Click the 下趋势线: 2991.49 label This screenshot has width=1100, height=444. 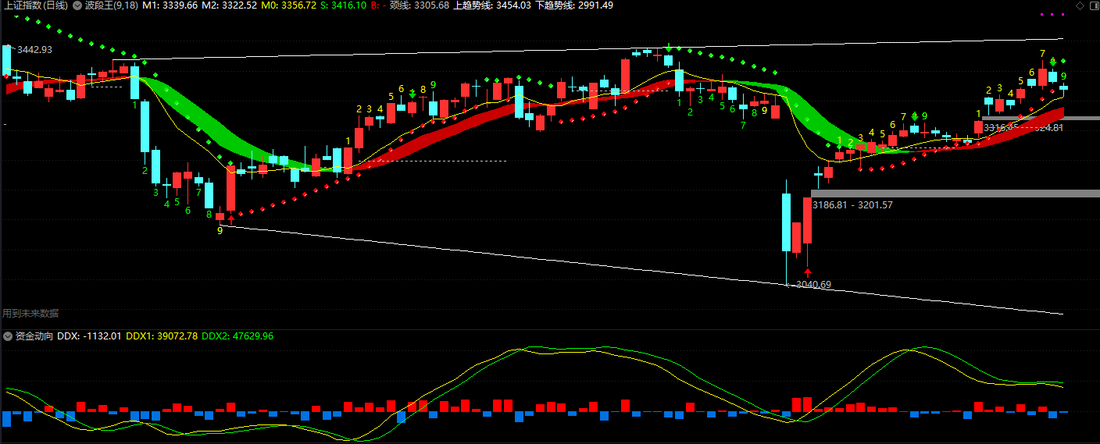[574, 5]
